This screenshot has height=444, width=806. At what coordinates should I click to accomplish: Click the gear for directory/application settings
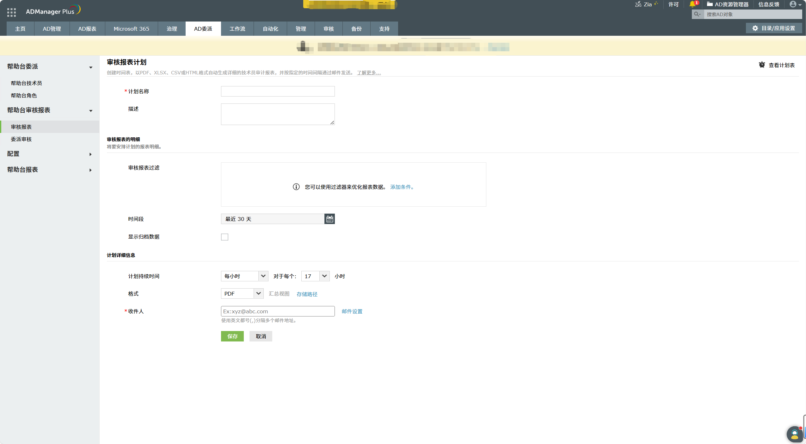755,28
